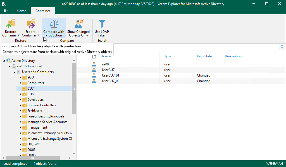Image resolution: width=286 pixels, height=167 pixels.
Task: Click the Users and Computers node icon
Action: pyautogui.click(x=19, y=72)
